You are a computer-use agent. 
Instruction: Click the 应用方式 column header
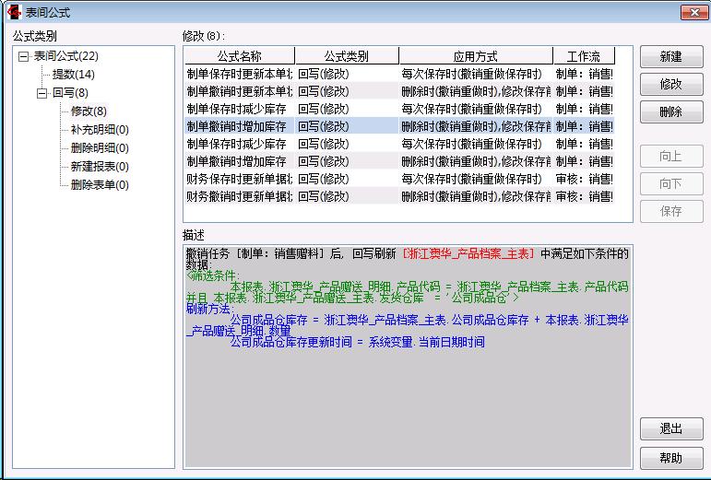(475, 56)
